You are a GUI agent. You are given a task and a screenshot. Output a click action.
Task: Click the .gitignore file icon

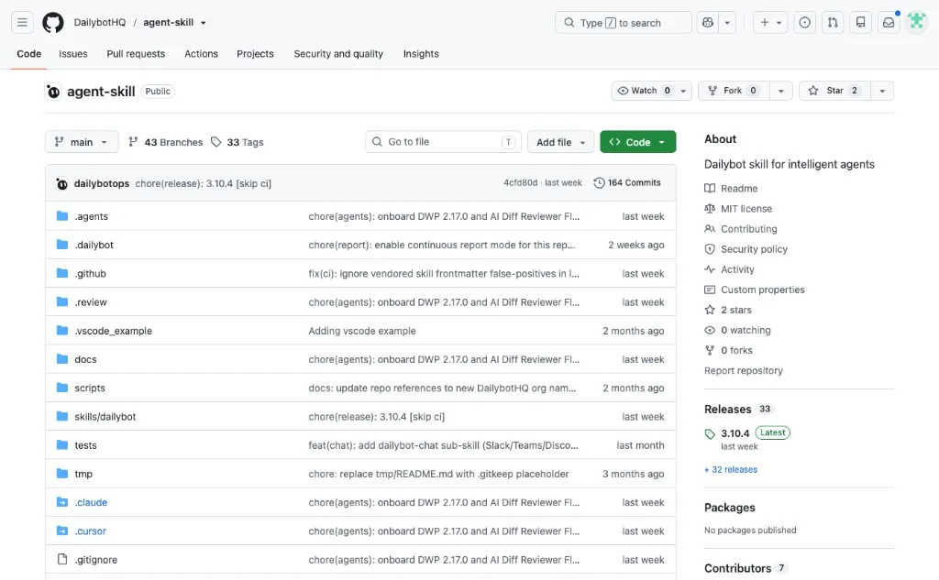62,560
